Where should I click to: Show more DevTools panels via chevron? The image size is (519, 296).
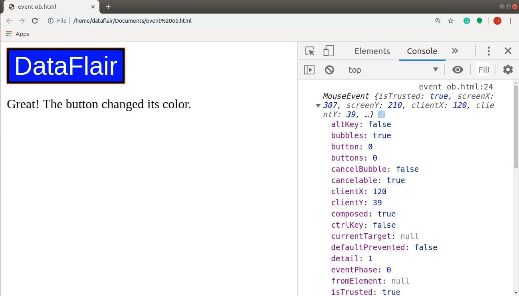[455, 51]
